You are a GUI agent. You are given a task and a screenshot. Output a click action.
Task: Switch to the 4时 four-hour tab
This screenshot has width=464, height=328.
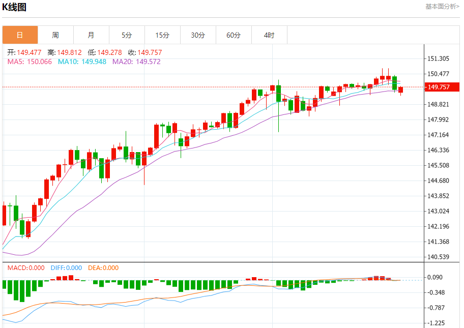[x=269, y=35]
